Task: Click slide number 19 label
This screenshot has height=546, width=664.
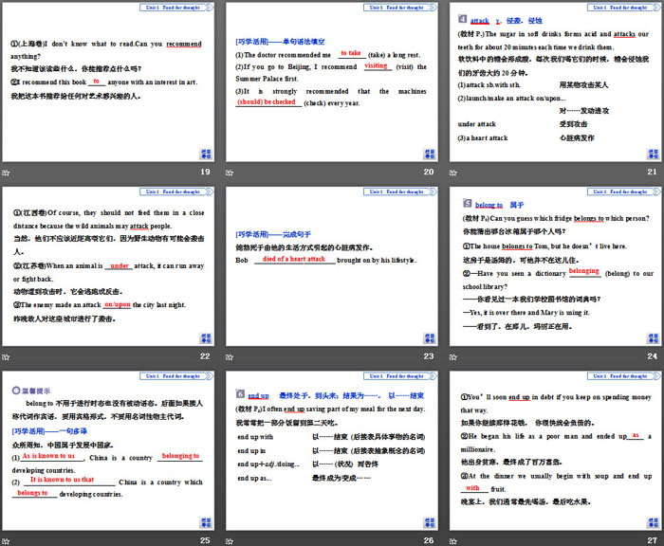Action: [205, 172]
